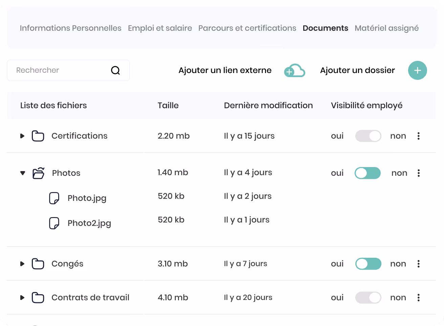Click the Il y a 7 jours date
The width and height of the screenshot is (444, 326).
(x=246, y=264)
